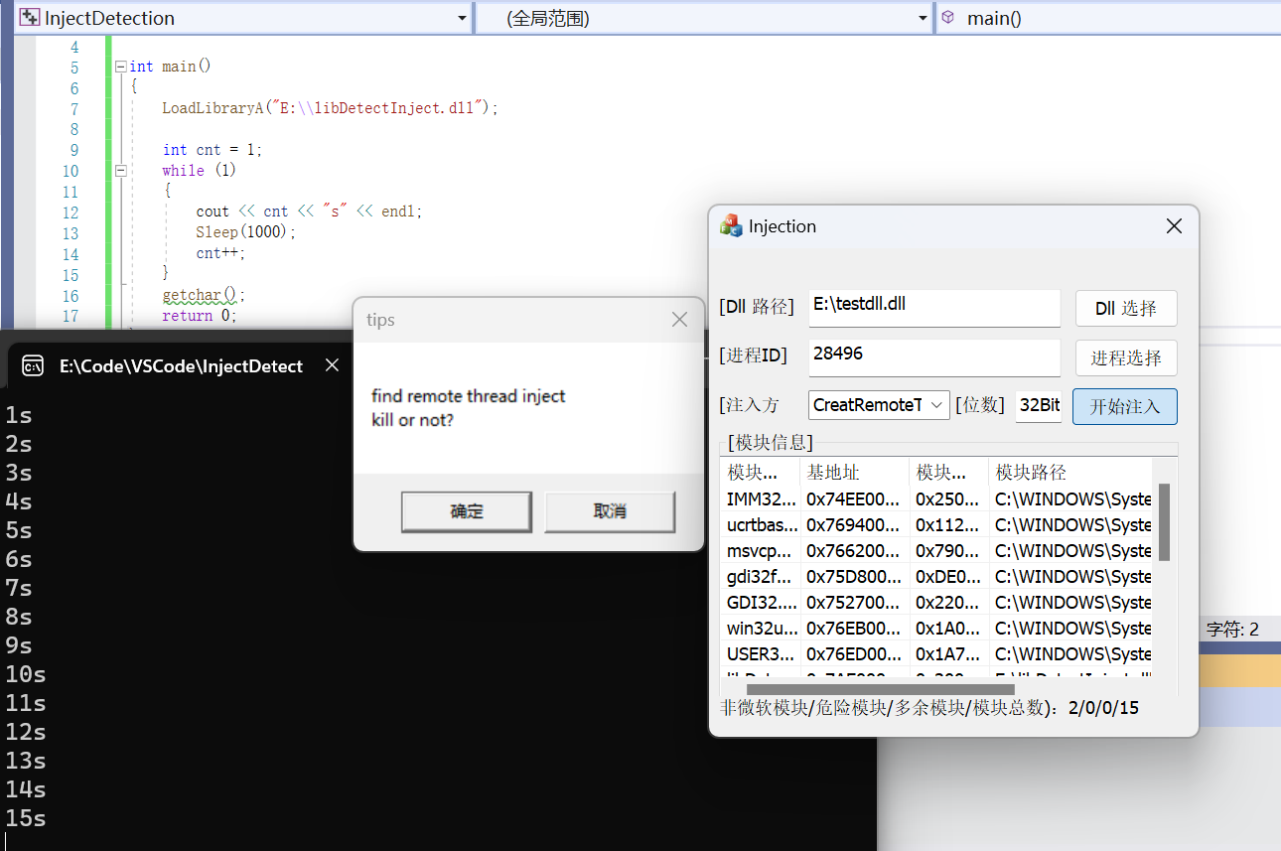This screenshot has height=851, width=1281.
Task: Click the module list vertical scrollbar
Action: point(1164,522)
